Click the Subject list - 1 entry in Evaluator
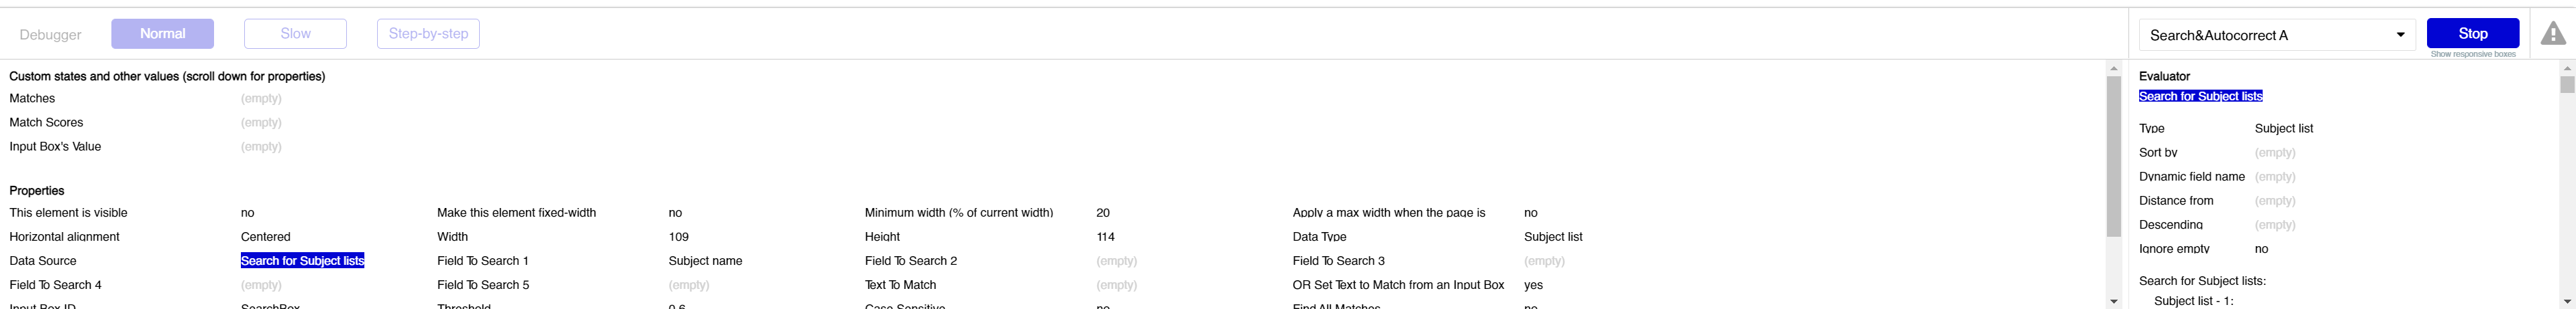This screenshot has width=2576, height=309. [x=2193, y=301]
